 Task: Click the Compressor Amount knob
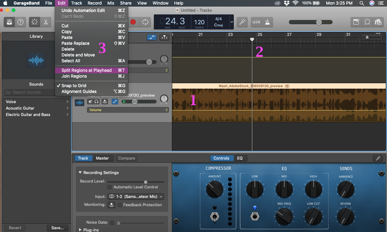214,189
